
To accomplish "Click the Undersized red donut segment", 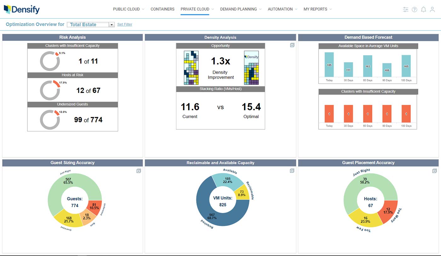I will pyautogui.click(x=94, y=207).
